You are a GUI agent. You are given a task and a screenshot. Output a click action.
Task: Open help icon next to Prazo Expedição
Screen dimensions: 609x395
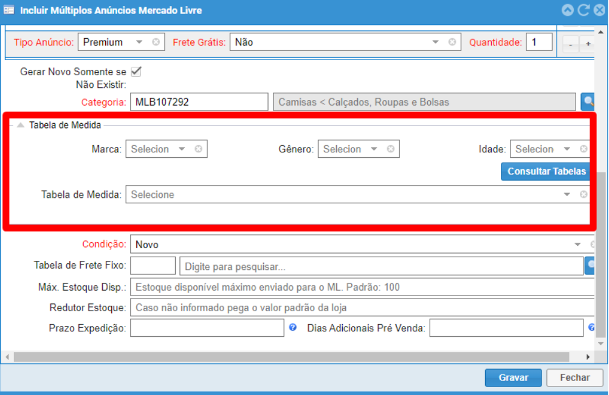[293, 328]
